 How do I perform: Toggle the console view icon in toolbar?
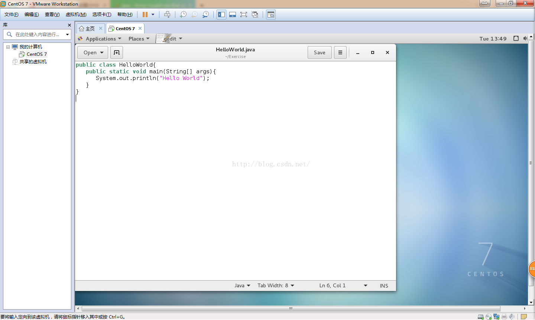point(271,15)
